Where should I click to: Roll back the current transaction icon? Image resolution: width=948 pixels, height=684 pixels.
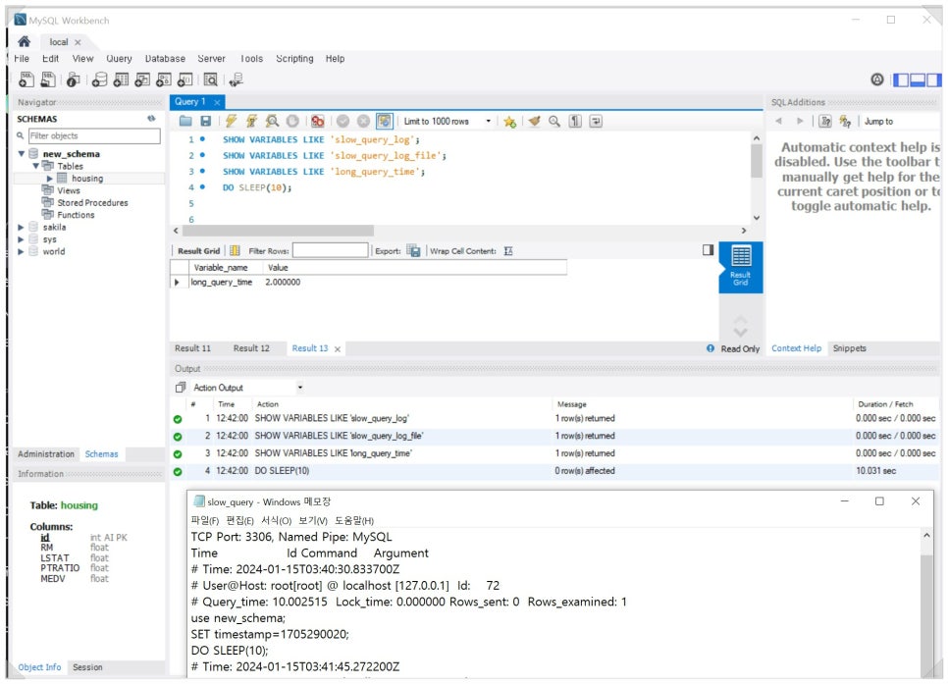point(363,121)
